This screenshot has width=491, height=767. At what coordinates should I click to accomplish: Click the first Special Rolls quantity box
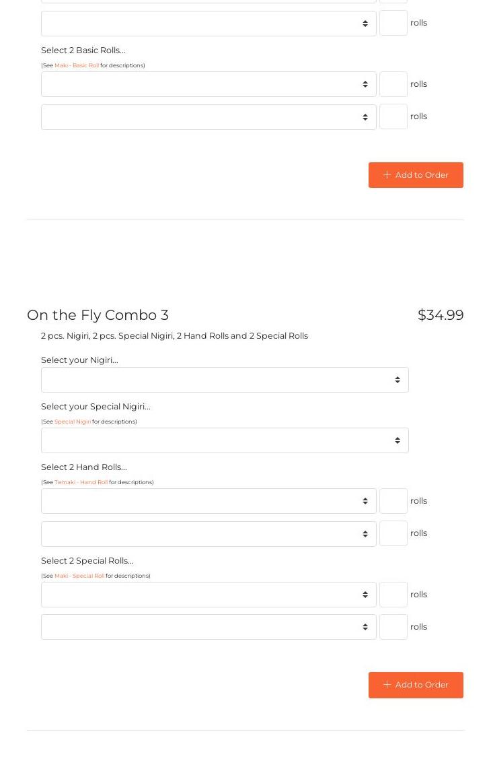[x=393, y=595]
